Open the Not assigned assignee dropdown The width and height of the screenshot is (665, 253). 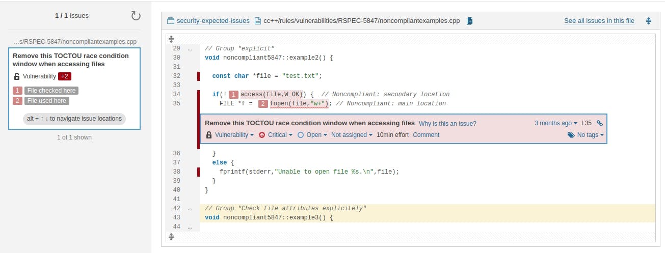[352, 135]
